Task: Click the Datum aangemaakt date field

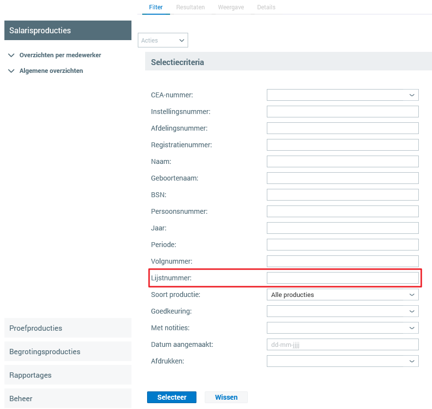Action: pyautogui.click(x=343, y=344)
